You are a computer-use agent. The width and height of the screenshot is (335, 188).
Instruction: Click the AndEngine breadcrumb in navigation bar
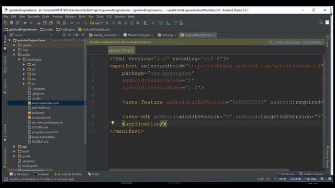(65, 29)
